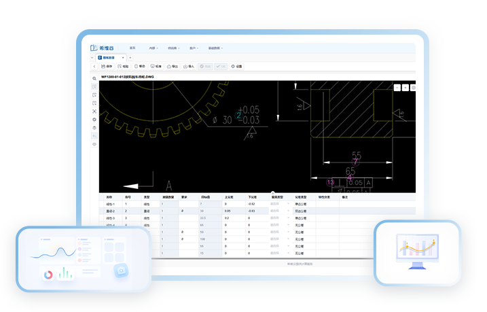The image size is (487, 312).
Task: Expand the 客户 dropdown menu
Action: (x=194, y=48)
